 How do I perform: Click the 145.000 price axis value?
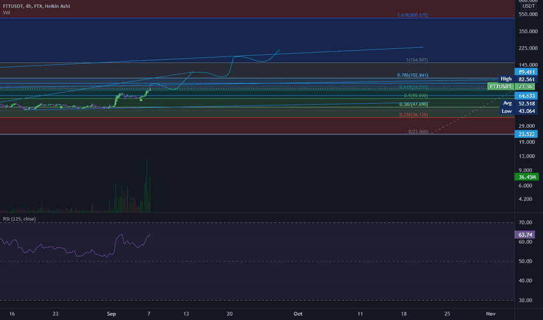[528, 65]
